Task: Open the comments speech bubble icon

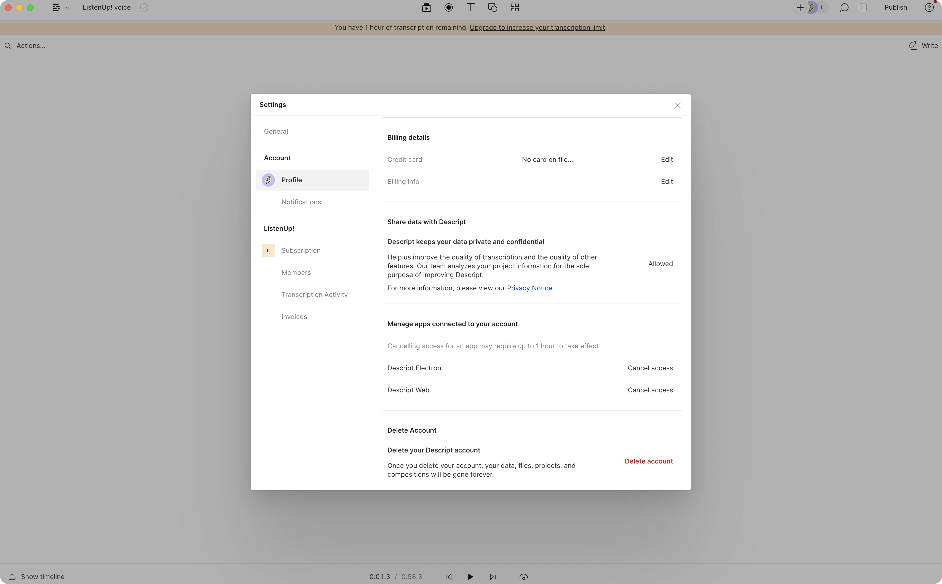Action: pyautogui.click(x=844, y=7)
